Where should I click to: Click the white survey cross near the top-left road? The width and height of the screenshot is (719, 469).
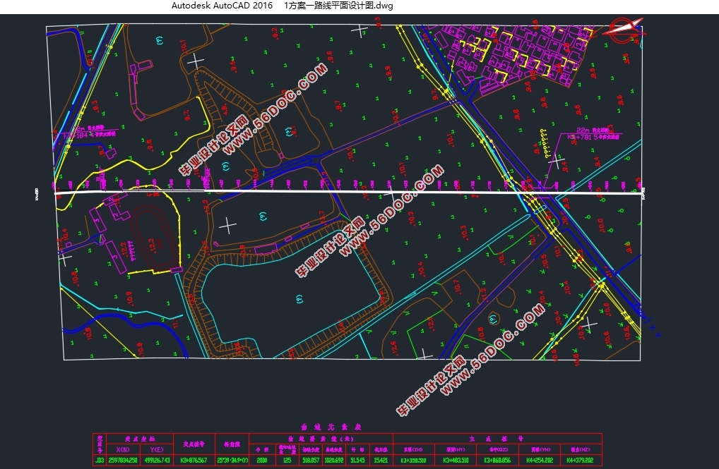196,61
